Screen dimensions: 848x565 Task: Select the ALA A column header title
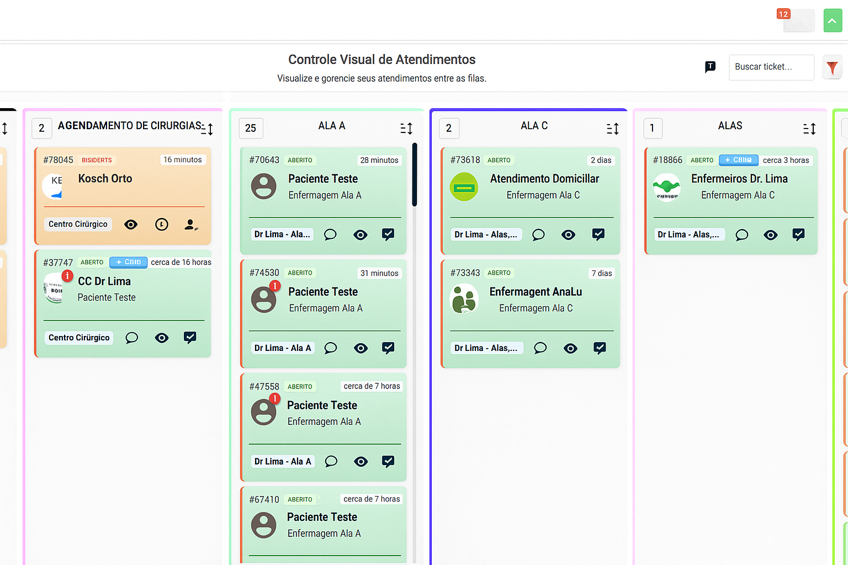pos(331,126)
